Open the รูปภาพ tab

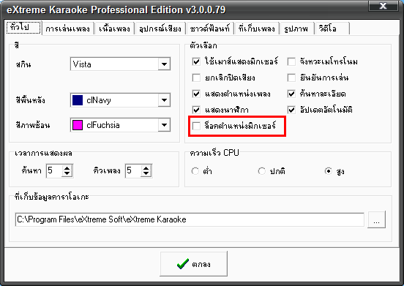pyautogui.click(x=296, y=29)
